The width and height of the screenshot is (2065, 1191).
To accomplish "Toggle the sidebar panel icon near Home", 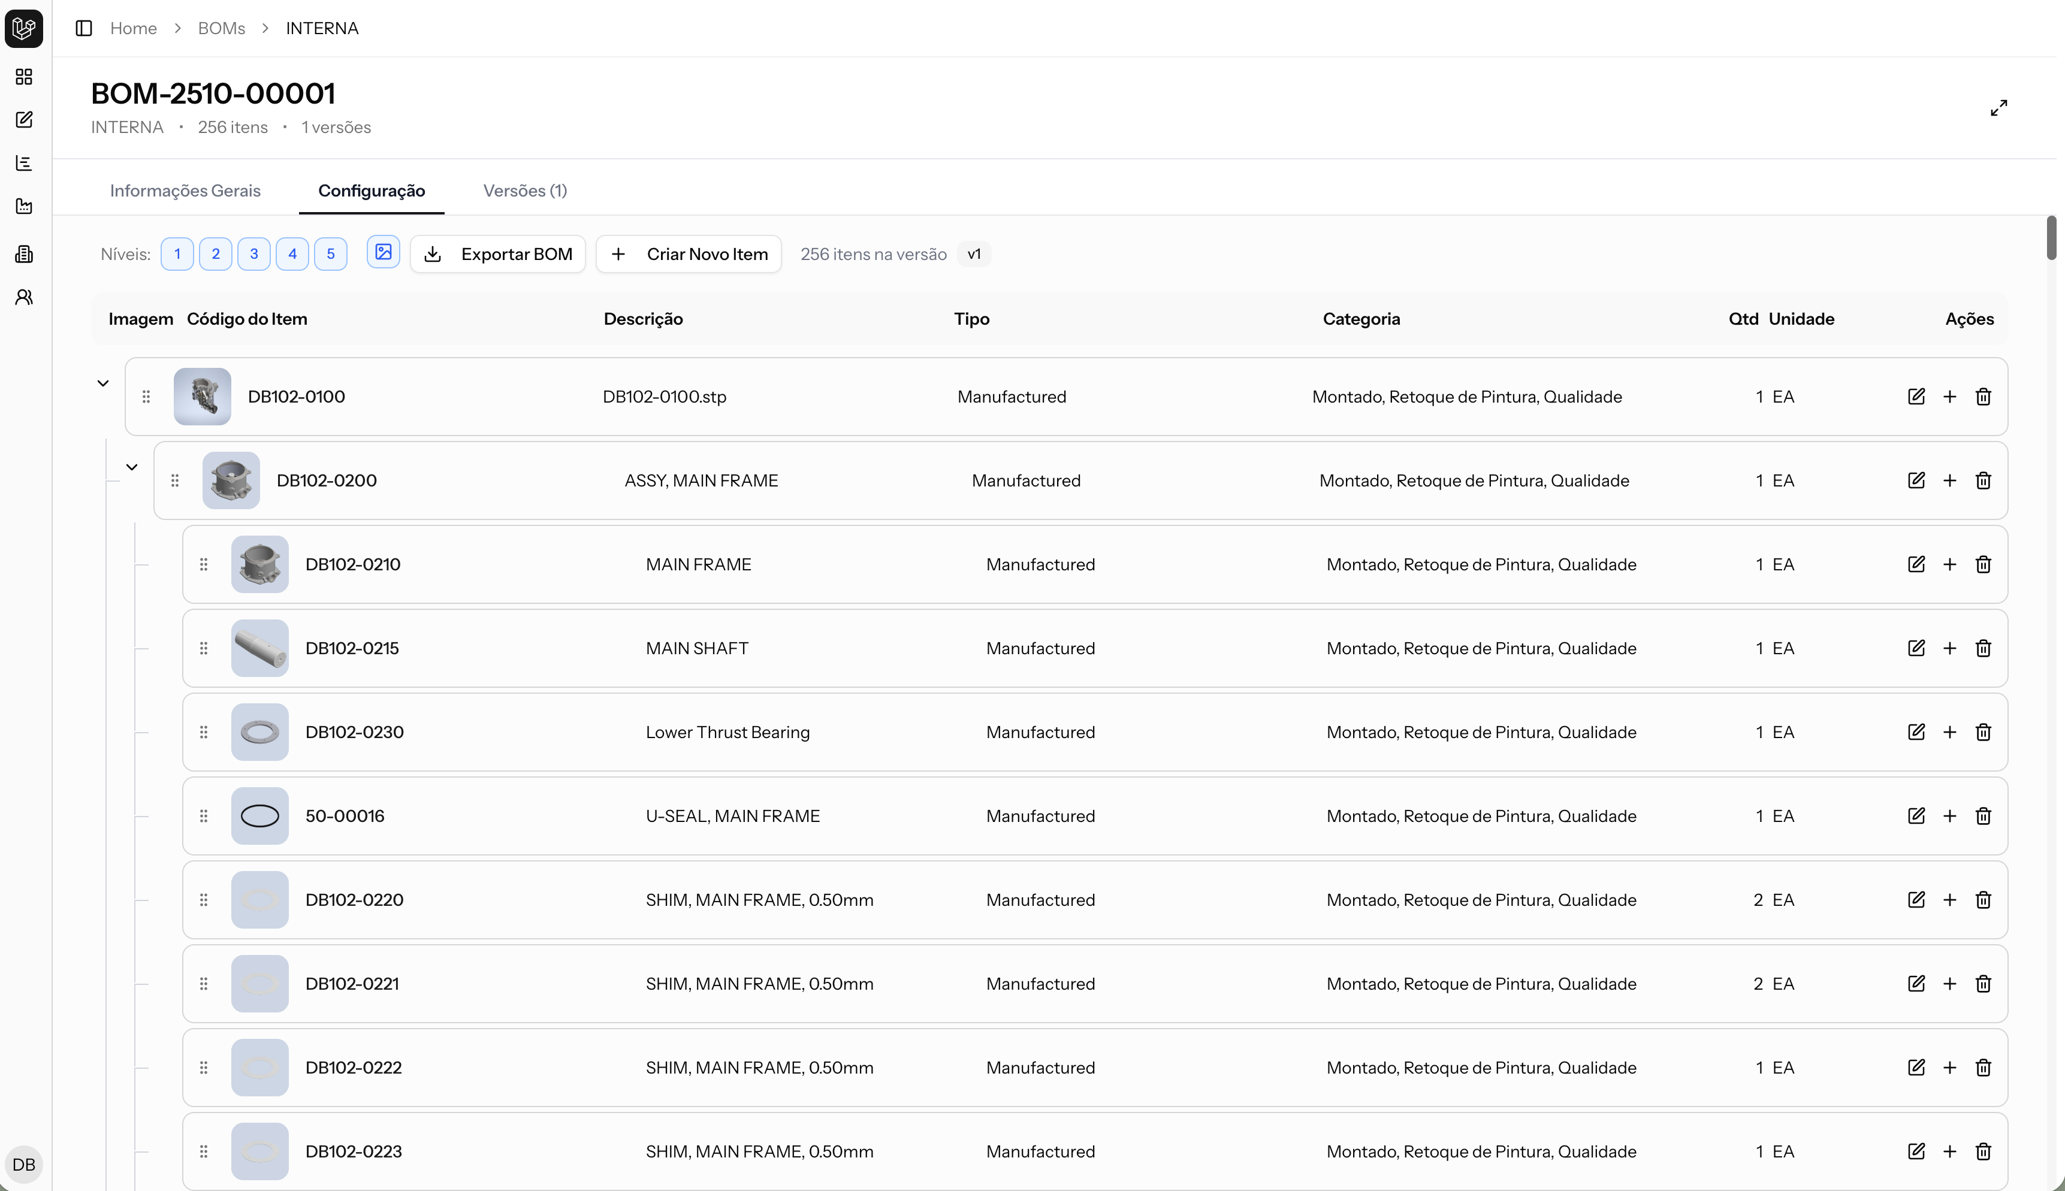I will (83, 29).
